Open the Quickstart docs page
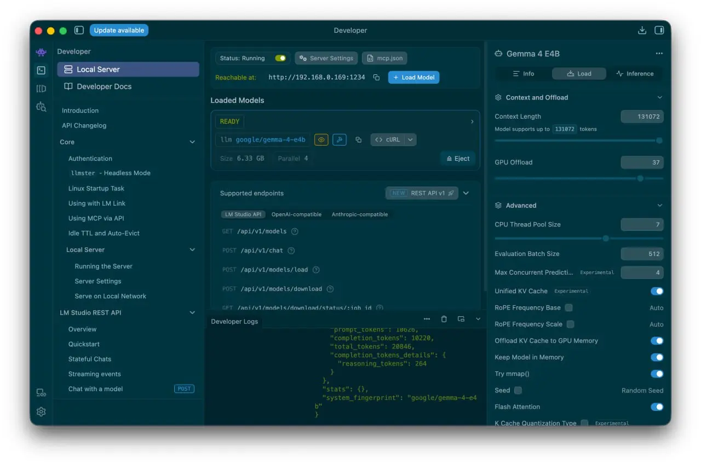This screenshot has height=465, width=701. coord(84,344)
